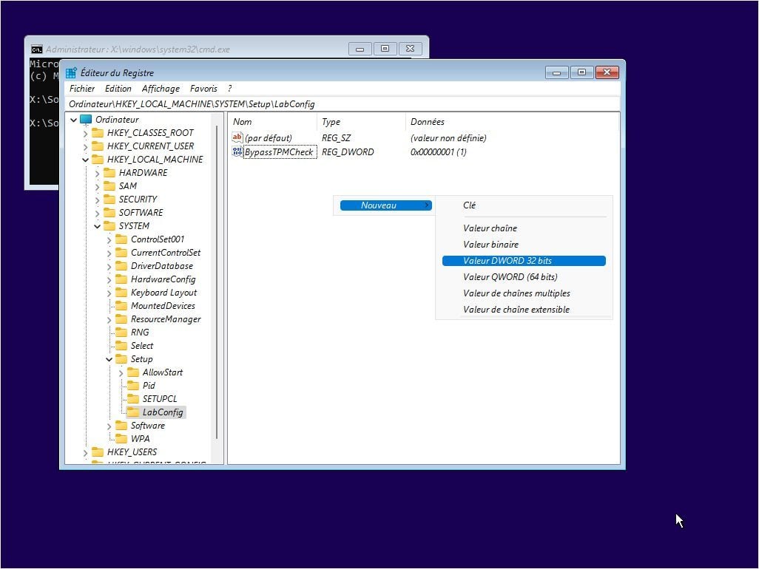
Task: Choose Valeur binaire in the submenu
Action: pyautogui.click(x=524, y=245)
